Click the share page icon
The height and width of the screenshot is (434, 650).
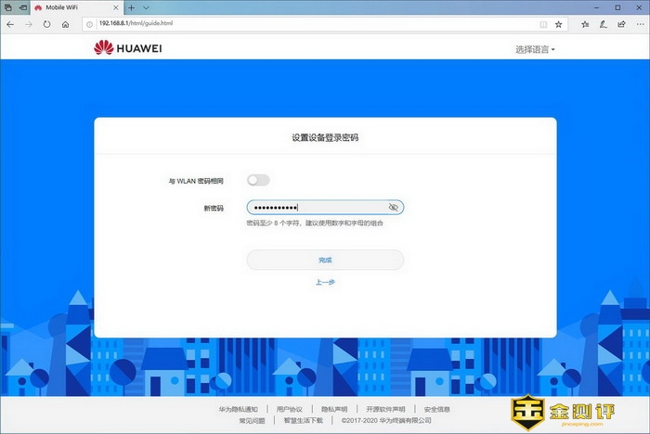(x=621, y=24)
